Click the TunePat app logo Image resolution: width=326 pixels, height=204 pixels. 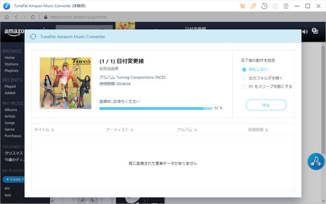coord(7,6)
